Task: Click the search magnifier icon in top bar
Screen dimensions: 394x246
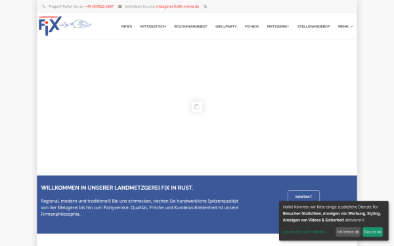Action: [206, 7]
